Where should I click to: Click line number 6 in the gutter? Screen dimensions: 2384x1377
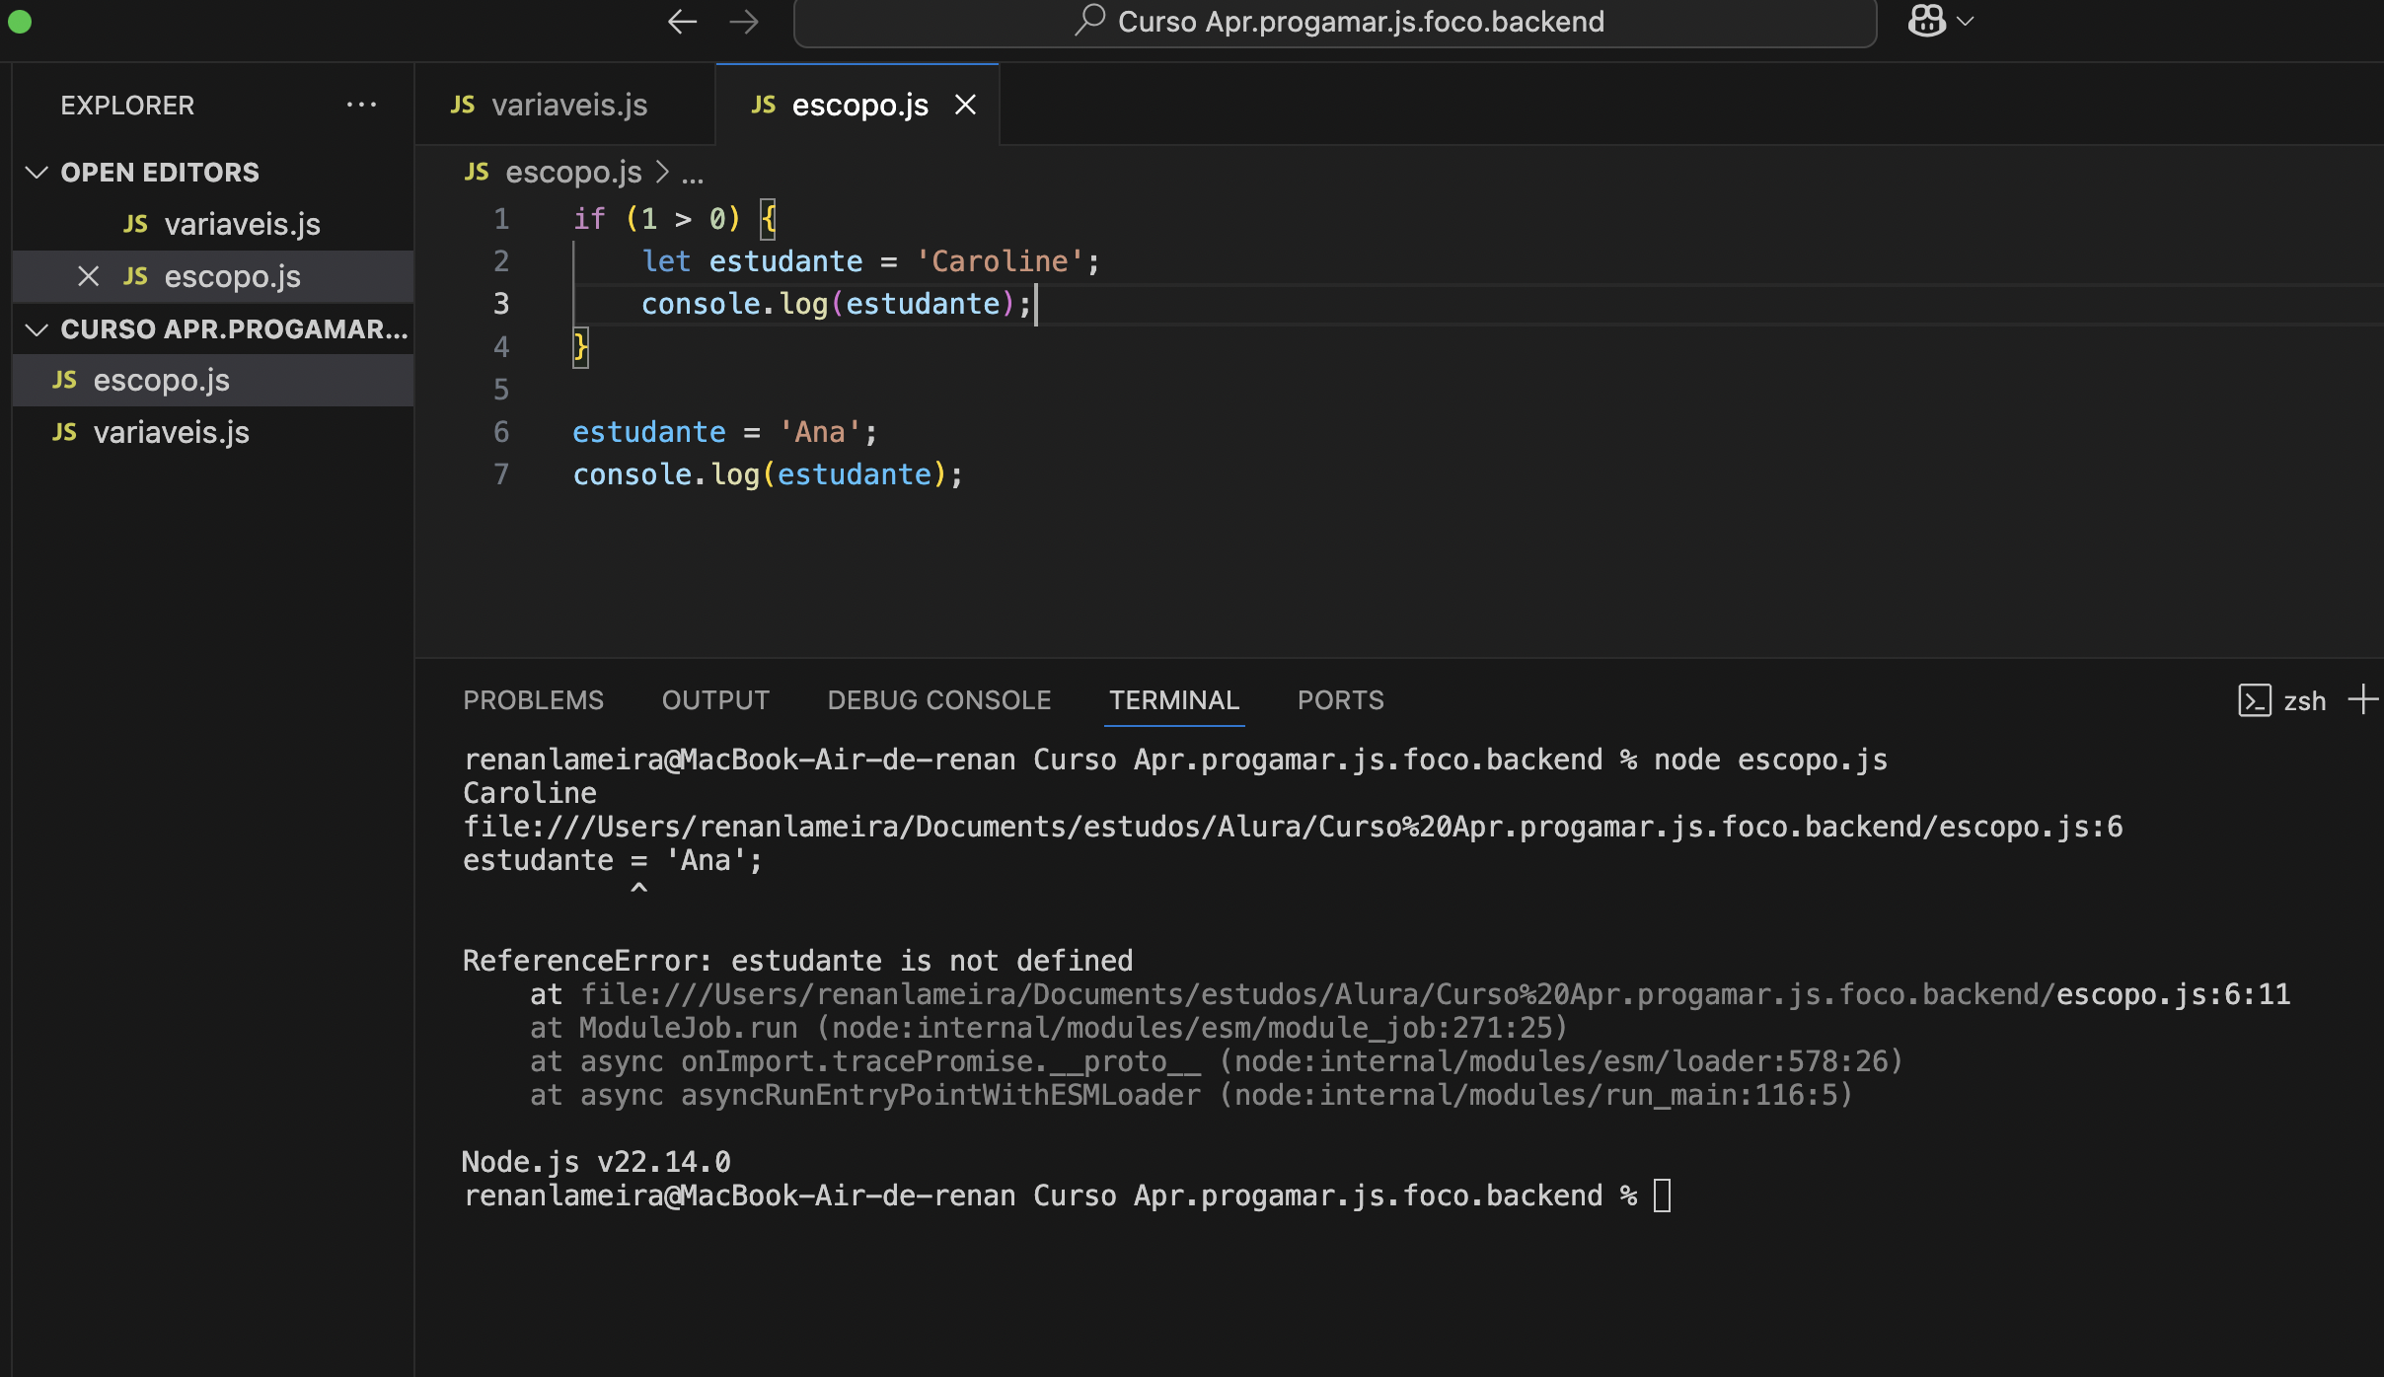tap(501, 432)
